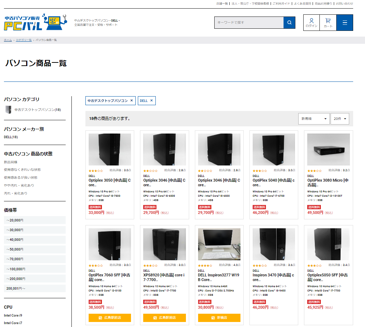Viewport: 365px width, 327px height.
Task: Filter by the DELL(18) maker
Action: point(11,137)
